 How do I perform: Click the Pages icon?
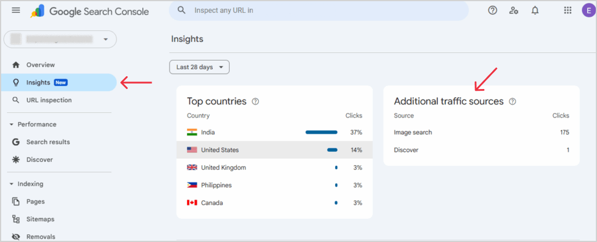16,202
